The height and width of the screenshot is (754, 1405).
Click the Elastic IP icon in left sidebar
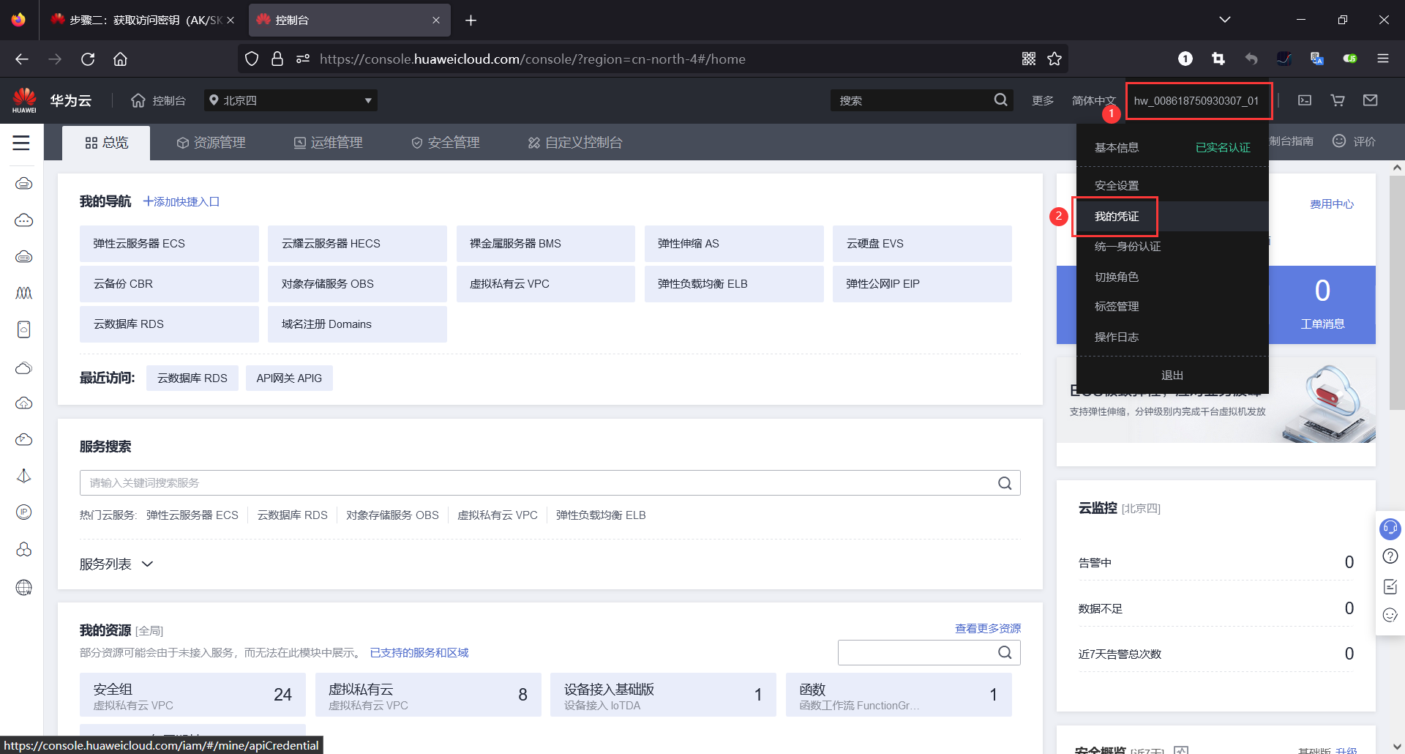[x=24, y=512]
